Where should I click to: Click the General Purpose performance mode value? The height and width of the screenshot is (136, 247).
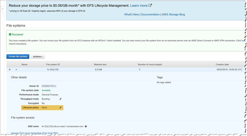50,95
